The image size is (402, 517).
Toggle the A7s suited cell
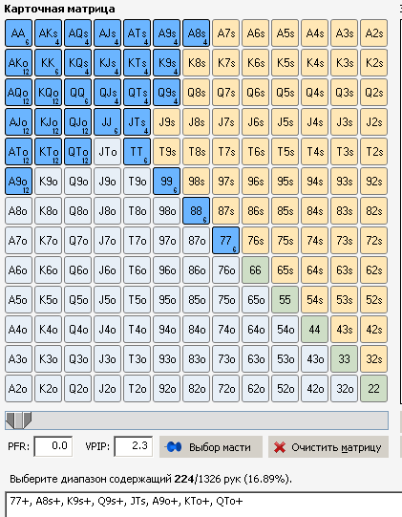tap(225, 33)
